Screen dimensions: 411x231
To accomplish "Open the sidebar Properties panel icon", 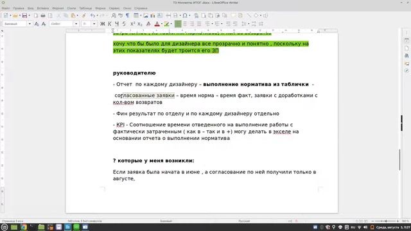I will [407, 40].
